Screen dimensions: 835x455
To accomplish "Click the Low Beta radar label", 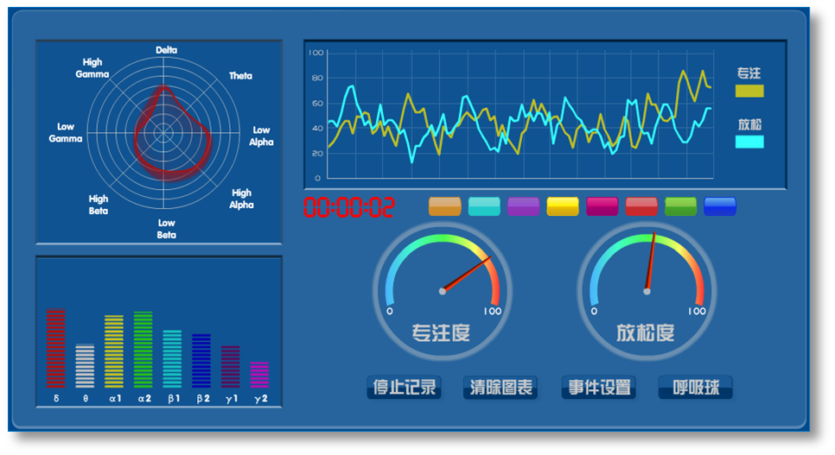I will point(166,229).
